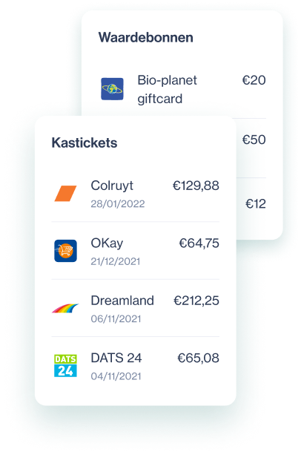Select the €65,08 DATS 24 amount

[198, 358]
